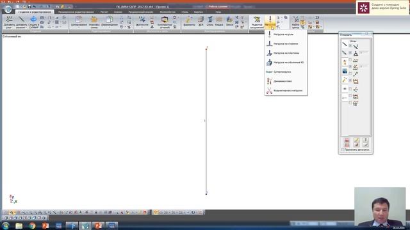
Task: Click the vertical bar element in the viewport
Action: point(206,121)
